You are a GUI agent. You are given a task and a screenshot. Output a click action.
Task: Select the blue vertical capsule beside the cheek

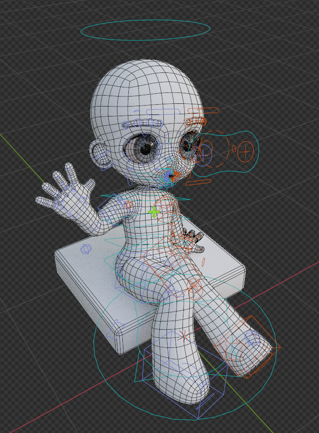pos(130,177)
